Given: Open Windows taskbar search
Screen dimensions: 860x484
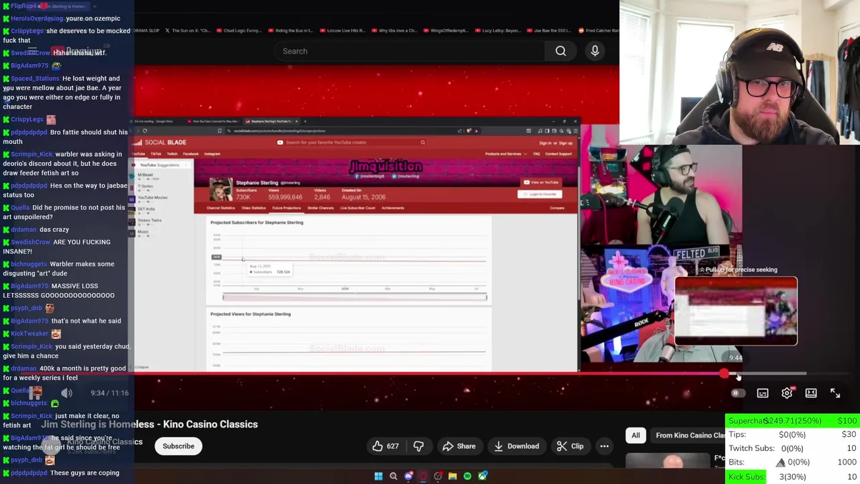Looking at the screenshot, I should 393,476.
